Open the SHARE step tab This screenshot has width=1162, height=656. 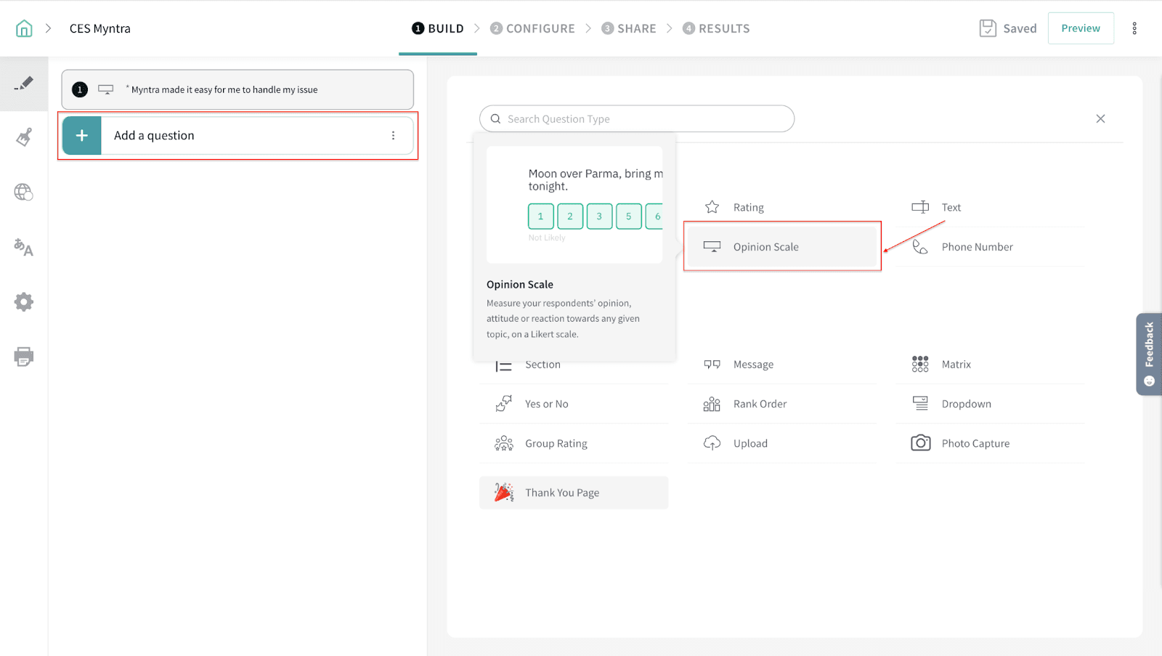(x=629, y=28)
